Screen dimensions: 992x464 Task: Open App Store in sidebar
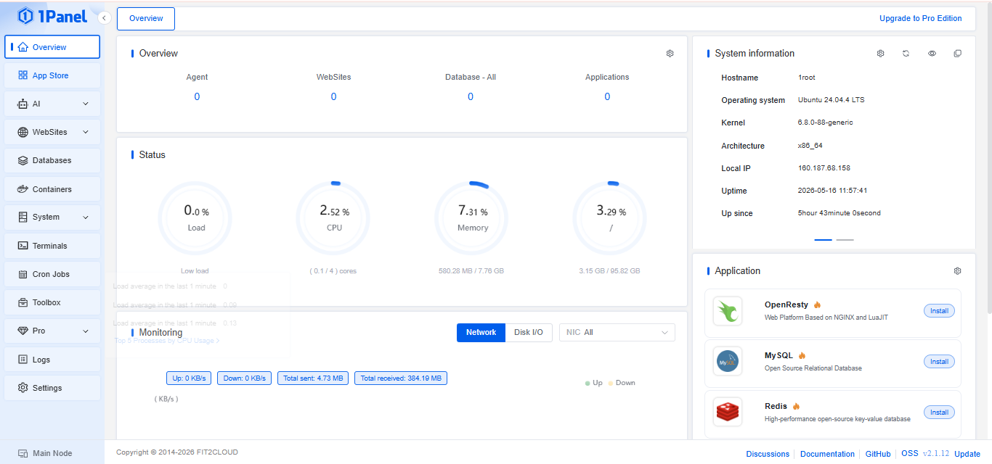pos(52,75)
